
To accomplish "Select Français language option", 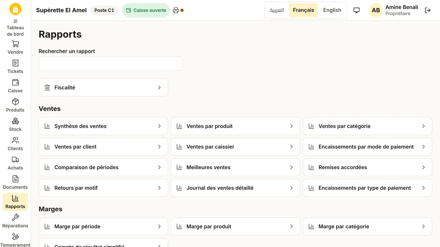I will pos(304,10).
